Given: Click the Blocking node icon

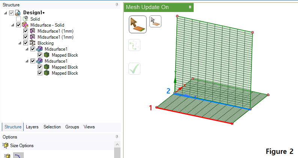Looking at the screenshot, I should pos(33,43).
